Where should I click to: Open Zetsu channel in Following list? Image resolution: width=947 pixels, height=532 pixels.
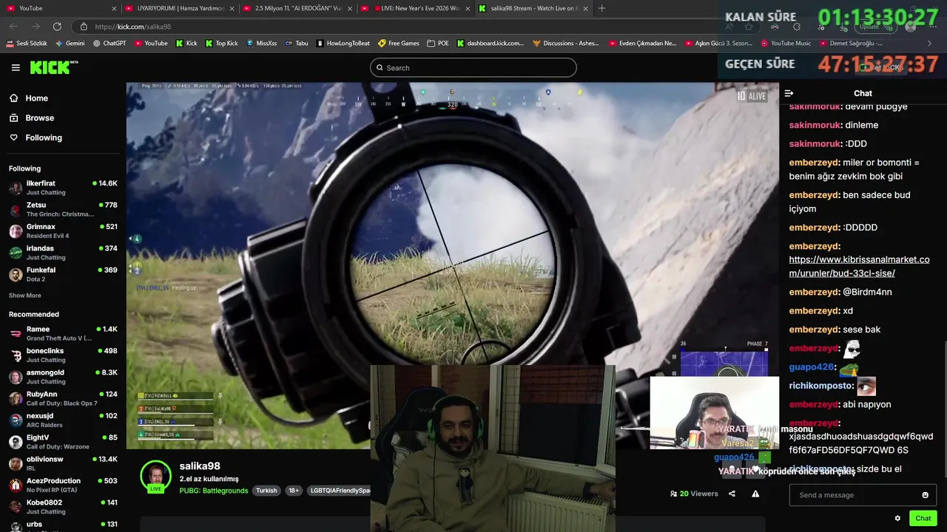[63, 209]
